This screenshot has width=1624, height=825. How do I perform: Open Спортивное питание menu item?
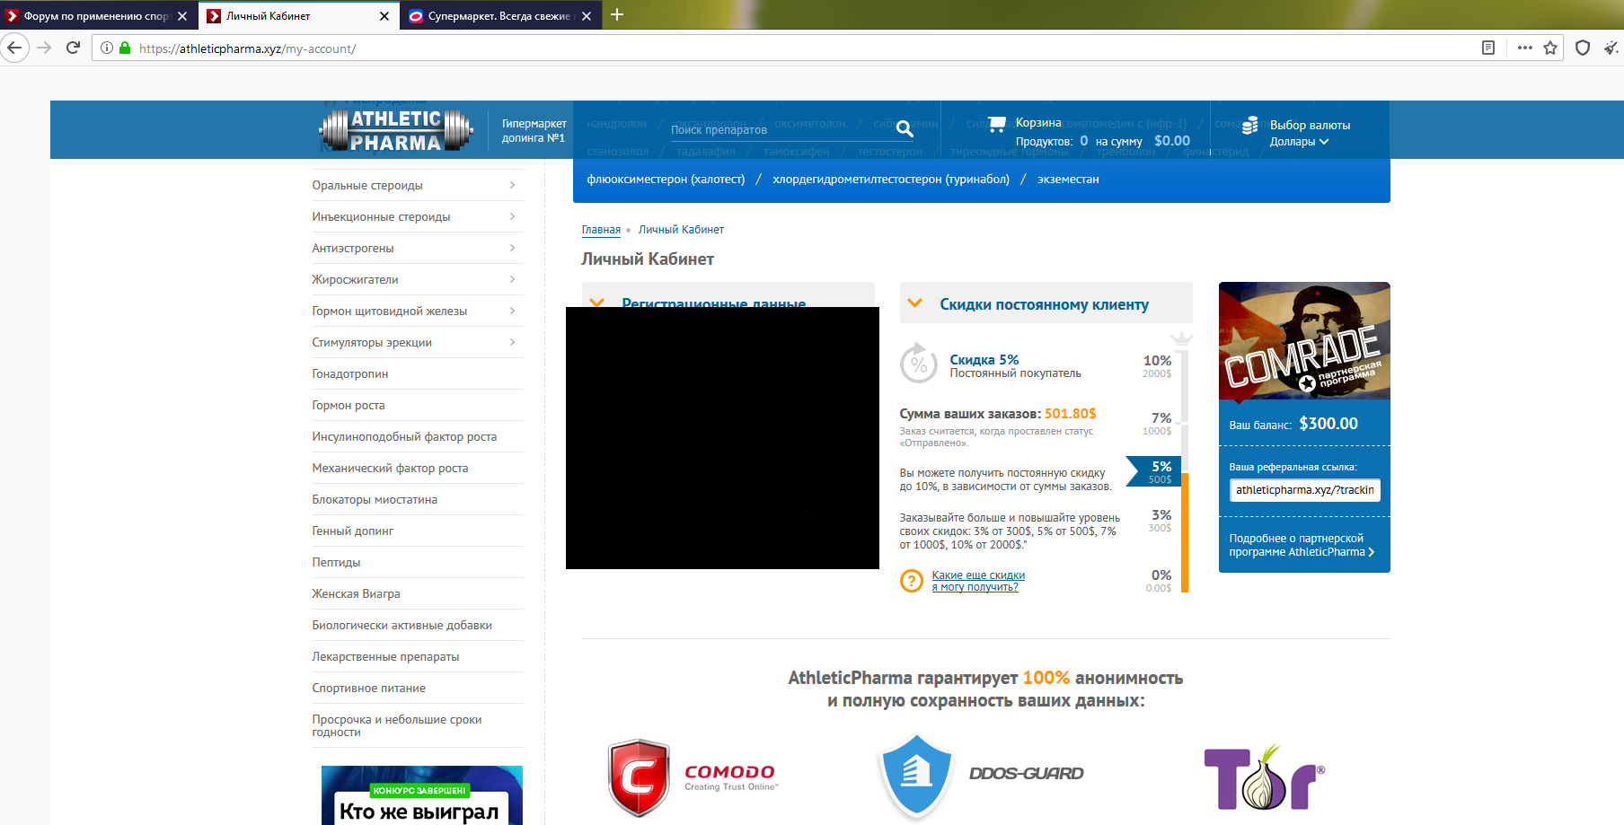click(x=369, y=688)
